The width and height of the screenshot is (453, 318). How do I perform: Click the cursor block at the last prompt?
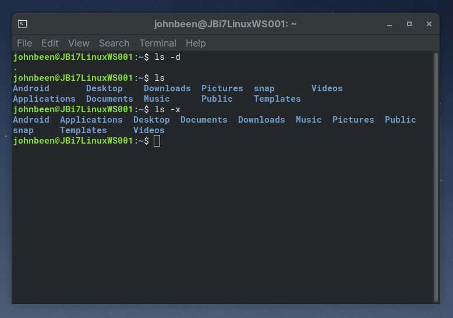click(157, 141)
